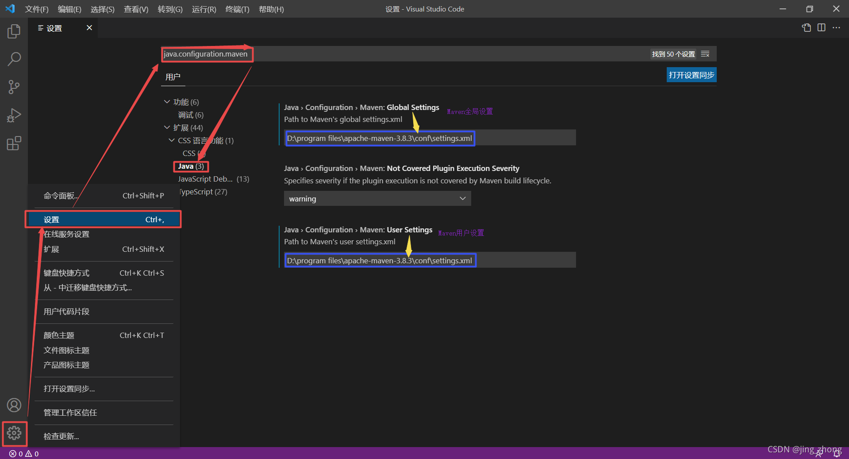Open the 转到(G) menu
849x459 pixels.
point(170,9)
